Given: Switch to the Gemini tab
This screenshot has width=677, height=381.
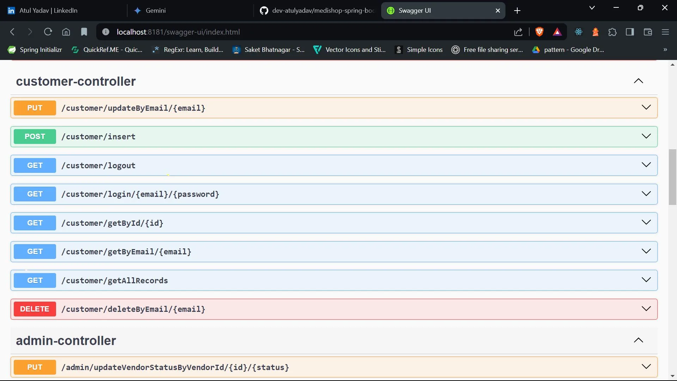Looking at the screenshot, I should tap(190, 11).
